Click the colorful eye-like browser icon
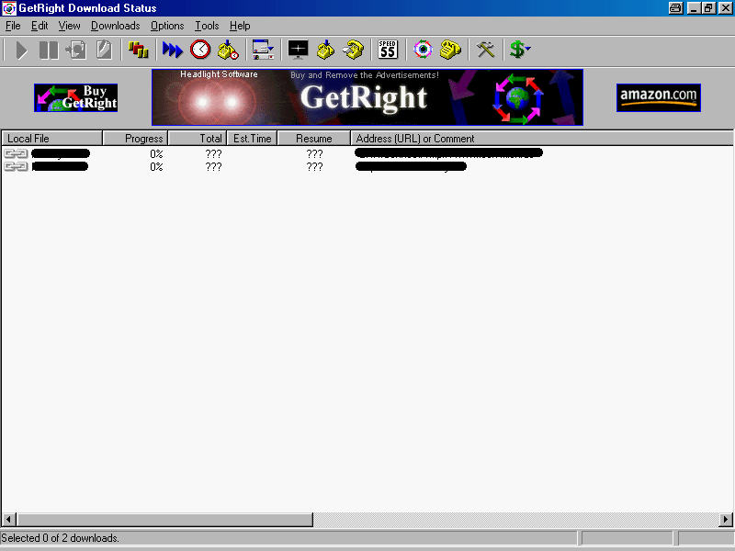 (x=423, y=50)
